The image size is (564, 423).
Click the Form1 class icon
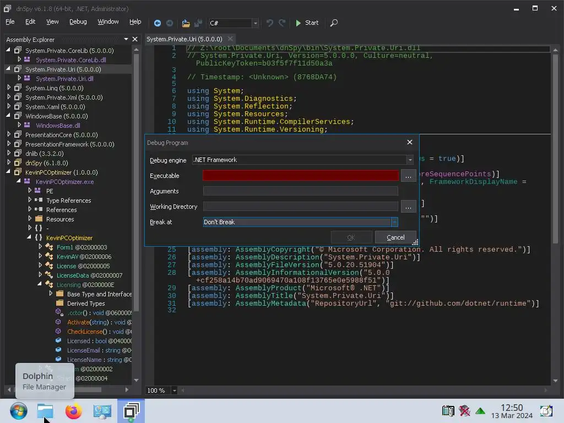click(x=49, y=247)
